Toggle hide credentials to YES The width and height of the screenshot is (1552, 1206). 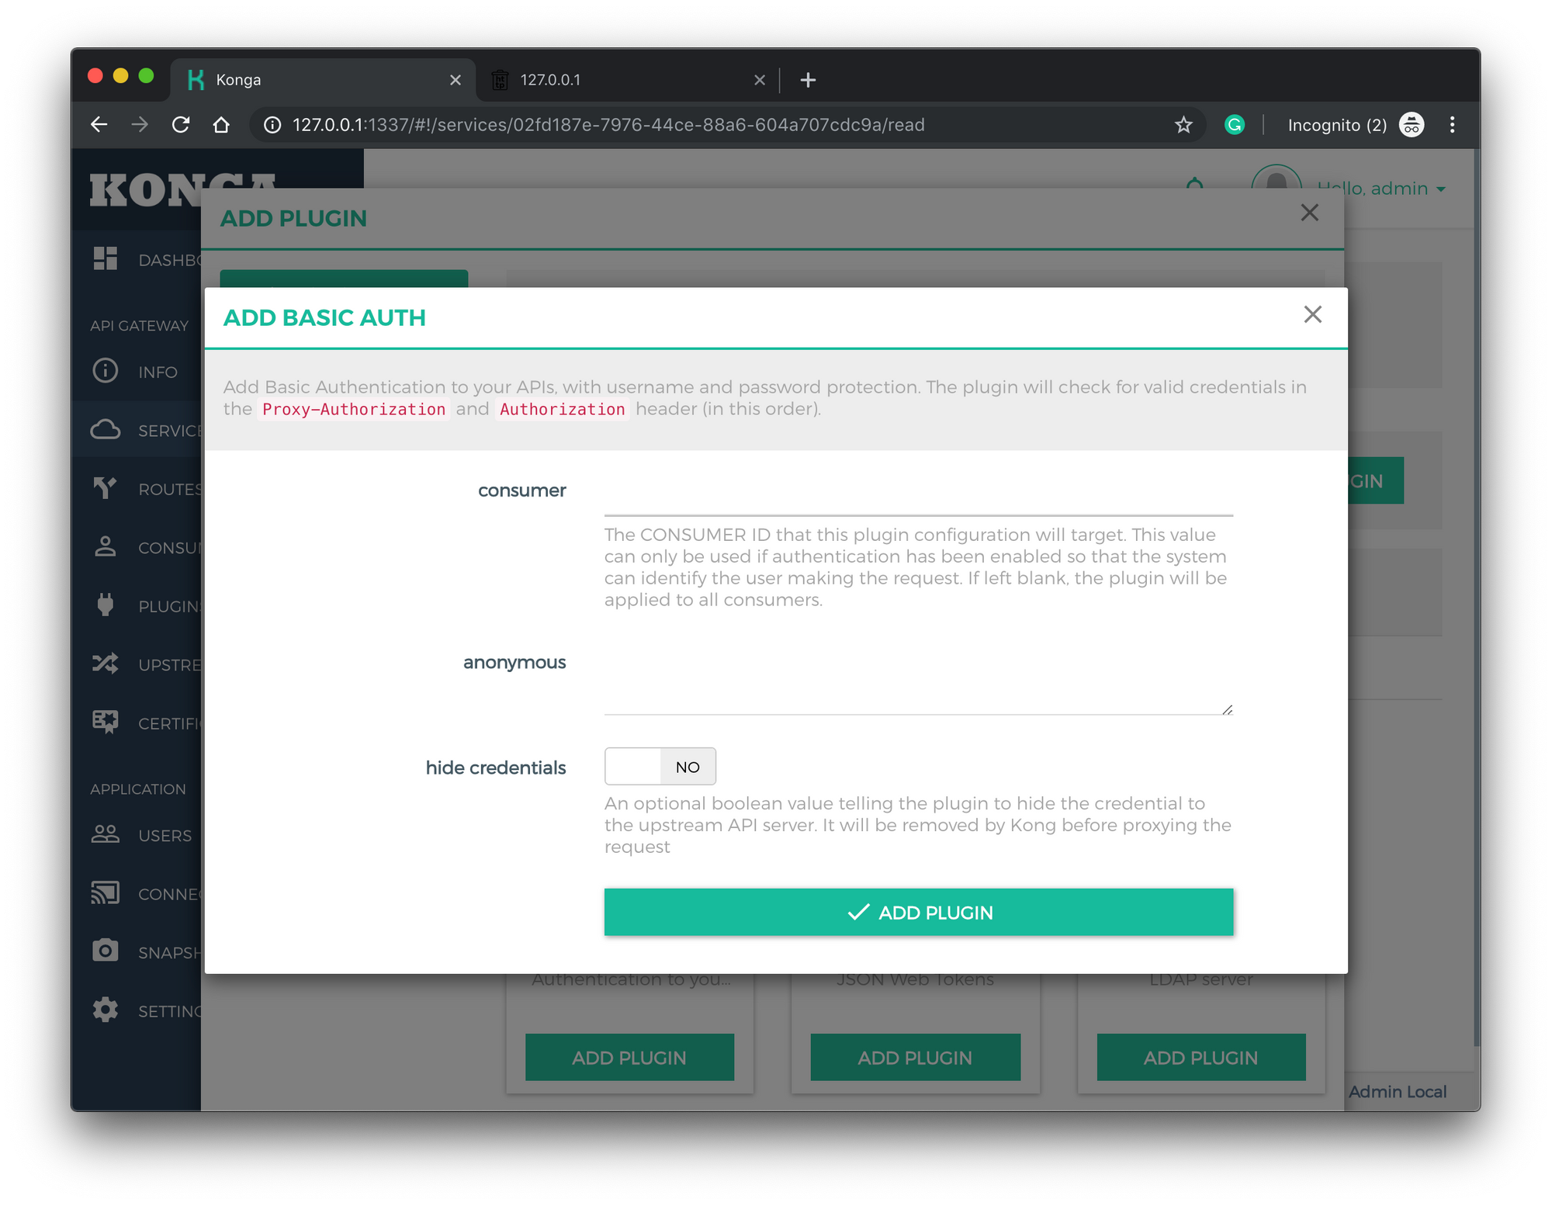click(x=660, y=766)
